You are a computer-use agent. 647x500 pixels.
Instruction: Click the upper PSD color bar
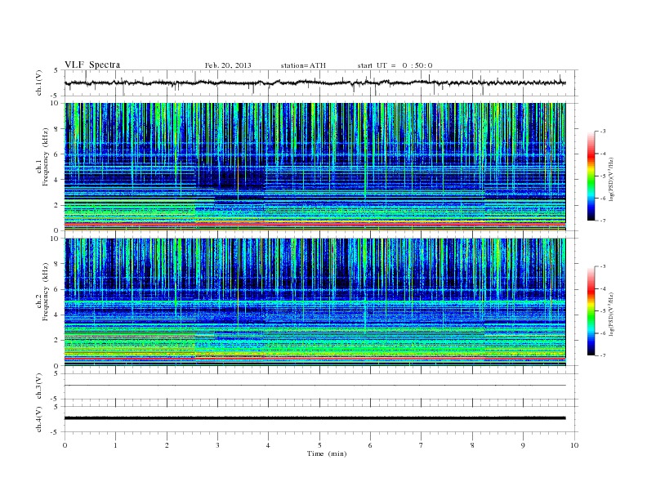click(x=591, y=176)
